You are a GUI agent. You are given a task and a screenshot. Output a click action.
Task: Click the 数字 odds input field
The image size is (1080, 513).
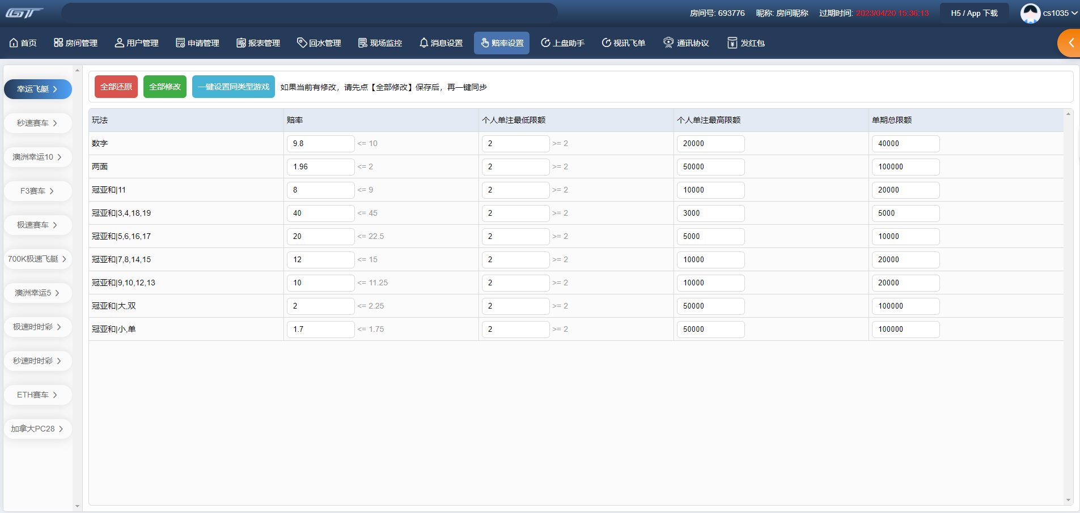pyautogui.click(x=321, y=143)
